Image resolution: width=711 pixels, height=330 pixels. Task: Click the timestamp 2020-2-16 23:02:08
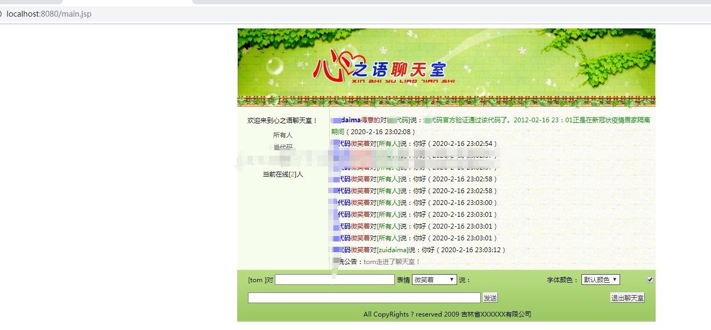(x=380, y=132)
